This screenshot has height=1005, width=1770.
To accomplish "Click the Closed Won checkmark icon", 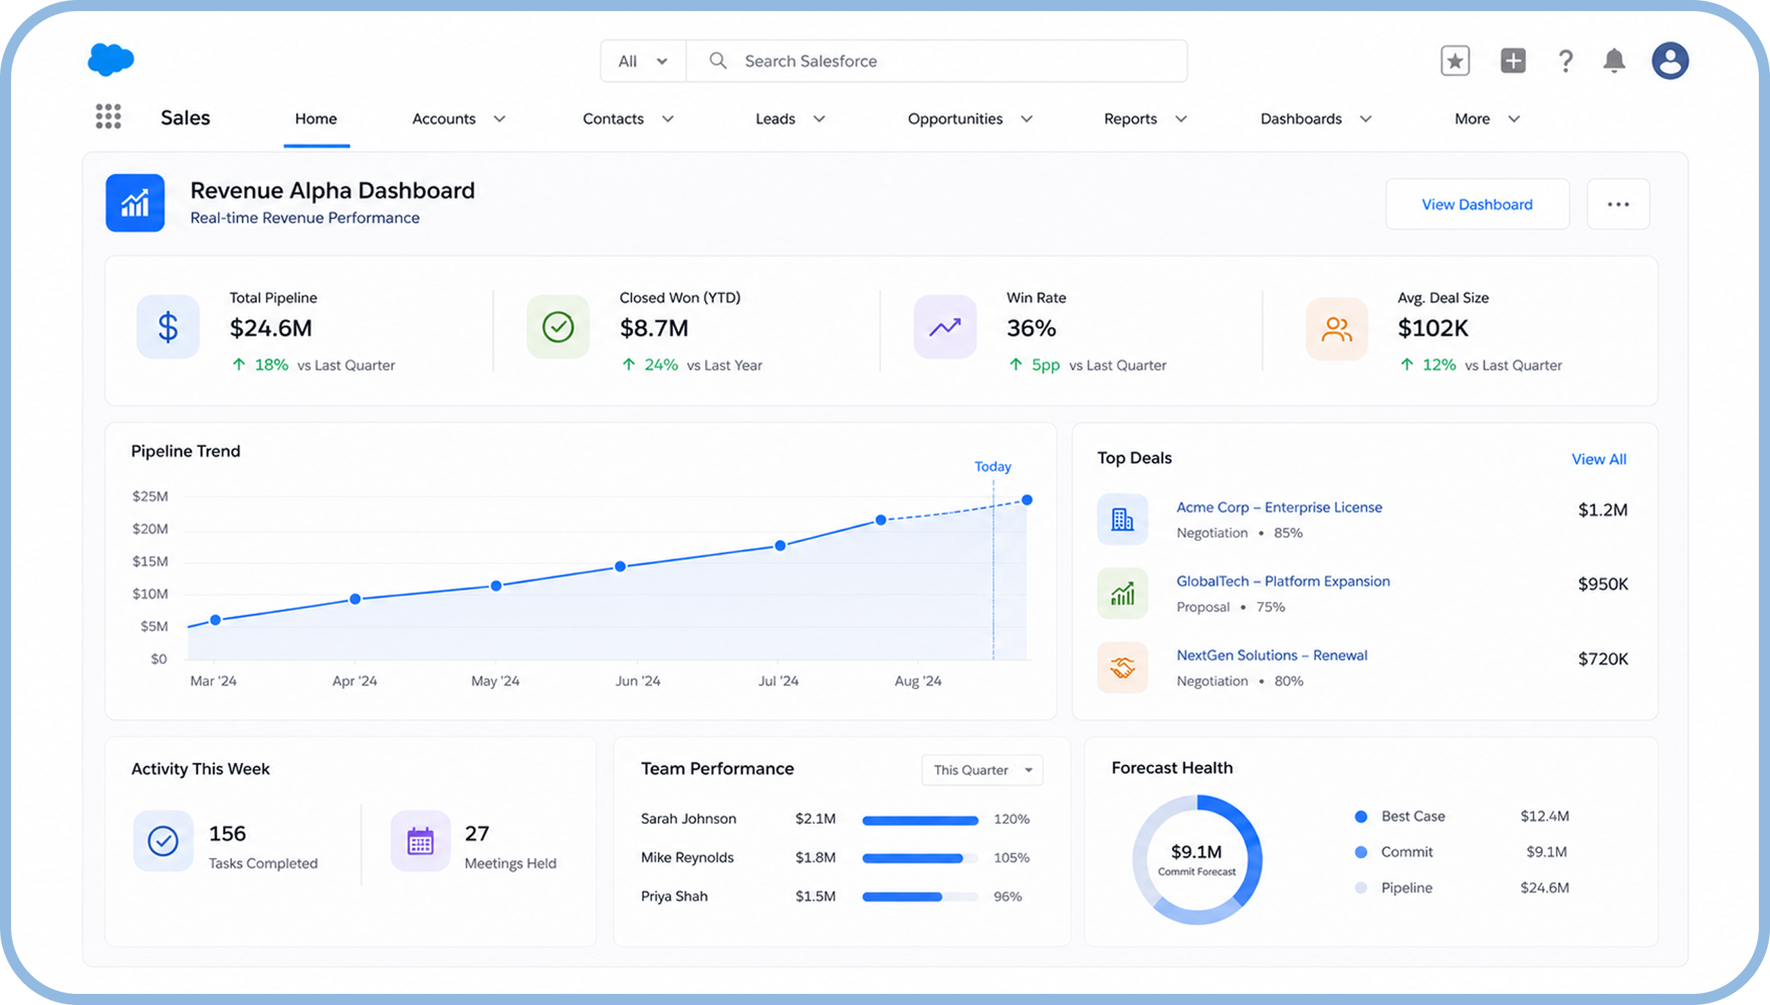I will pos(558,327).
